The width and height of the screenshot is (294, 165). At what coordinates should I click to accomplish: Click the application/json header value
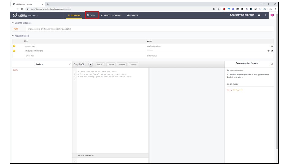pos(154,46)
